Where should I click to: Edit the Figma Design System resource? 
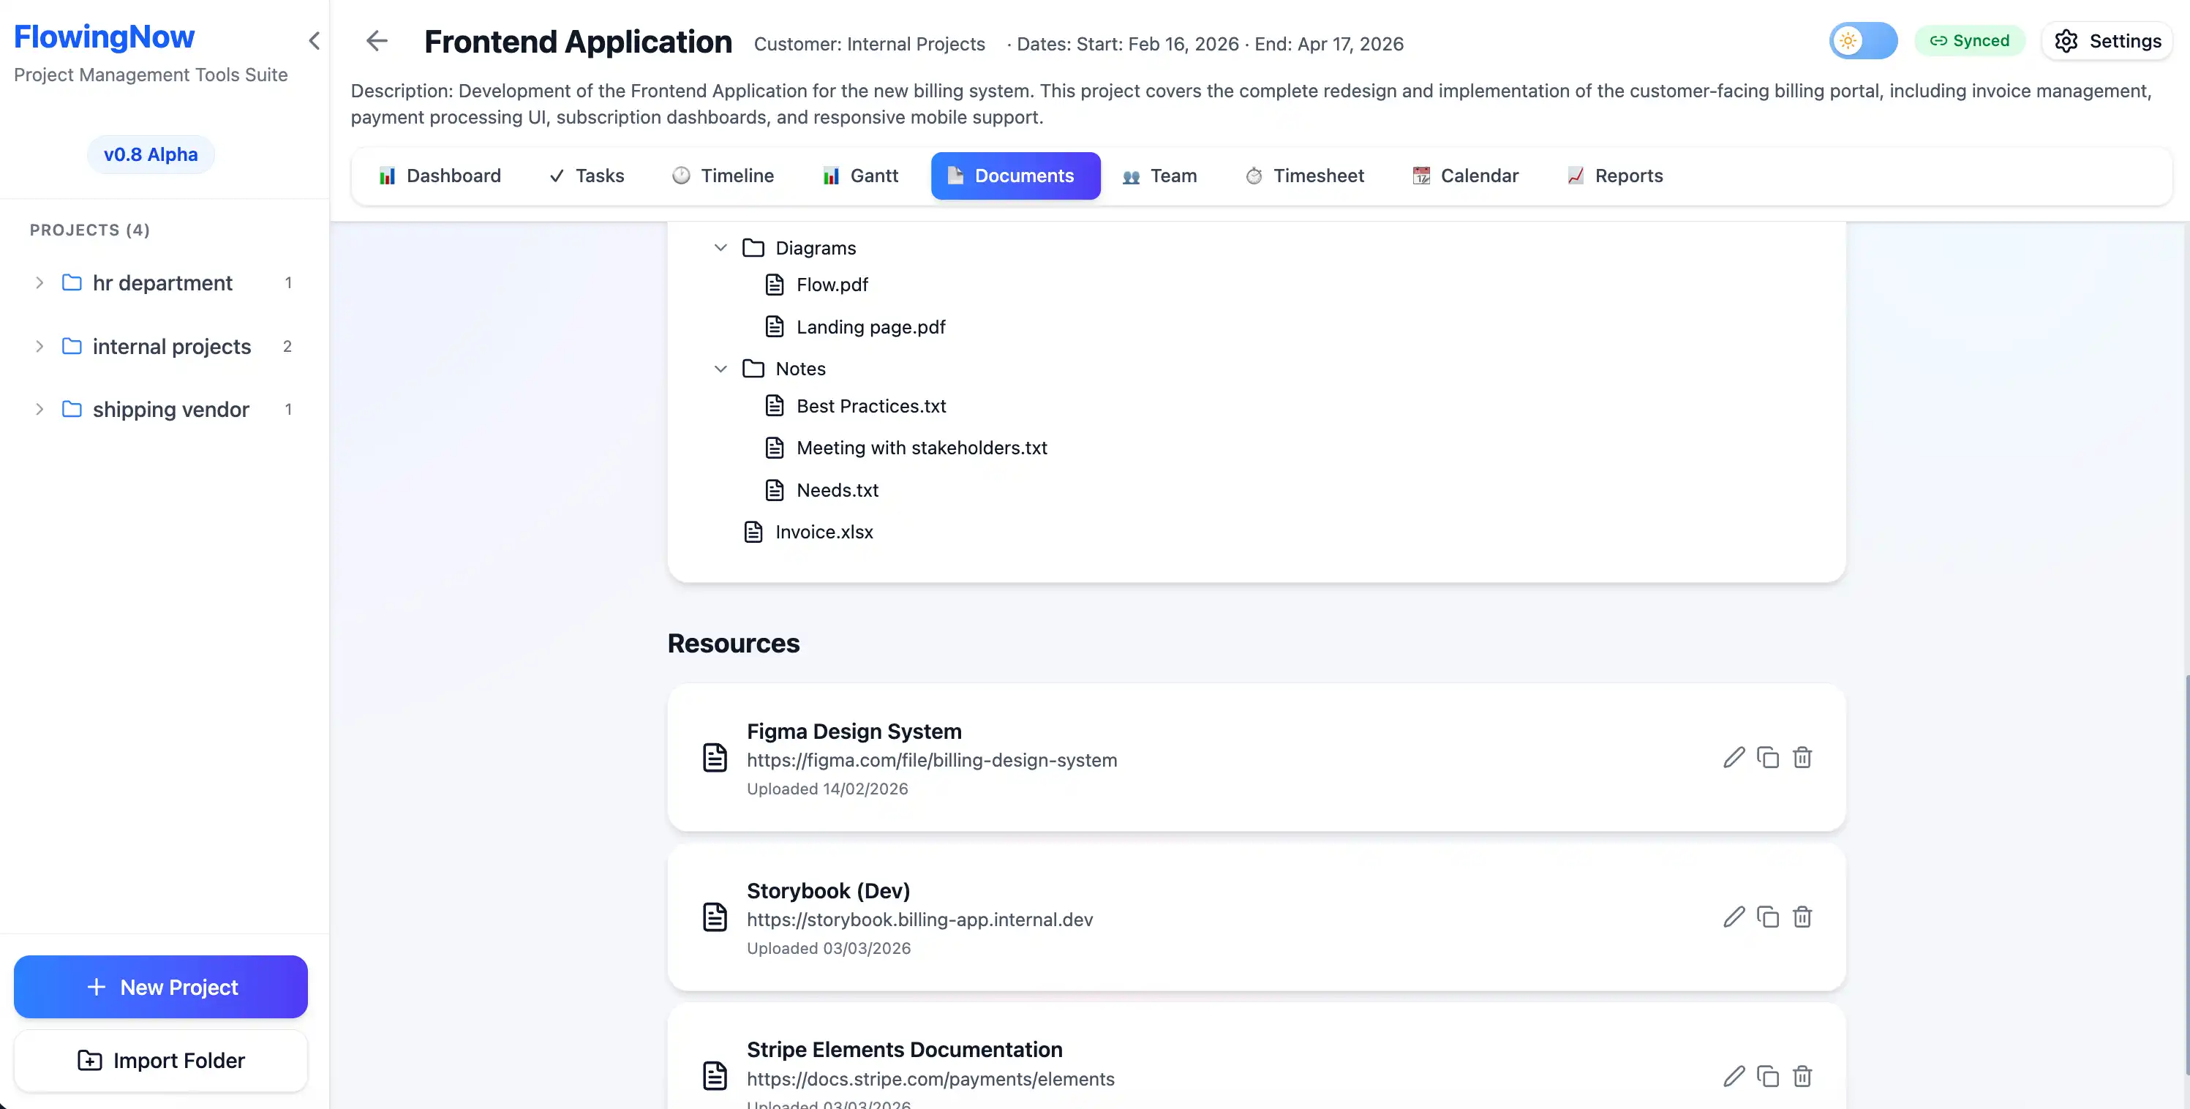pos(1734,757)
